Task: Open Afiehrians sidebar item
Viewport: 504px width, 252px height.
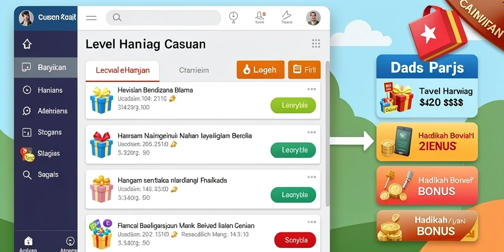Action: point(46,111)
